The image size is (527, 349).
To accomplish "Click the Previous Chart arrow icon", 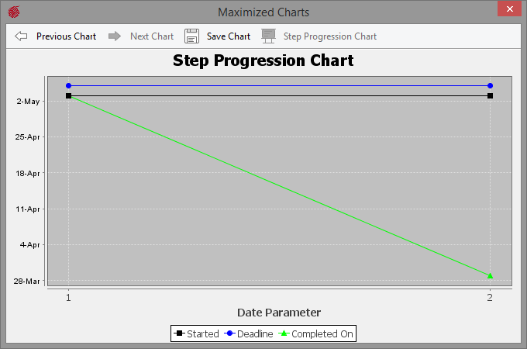I will (21, 36).
